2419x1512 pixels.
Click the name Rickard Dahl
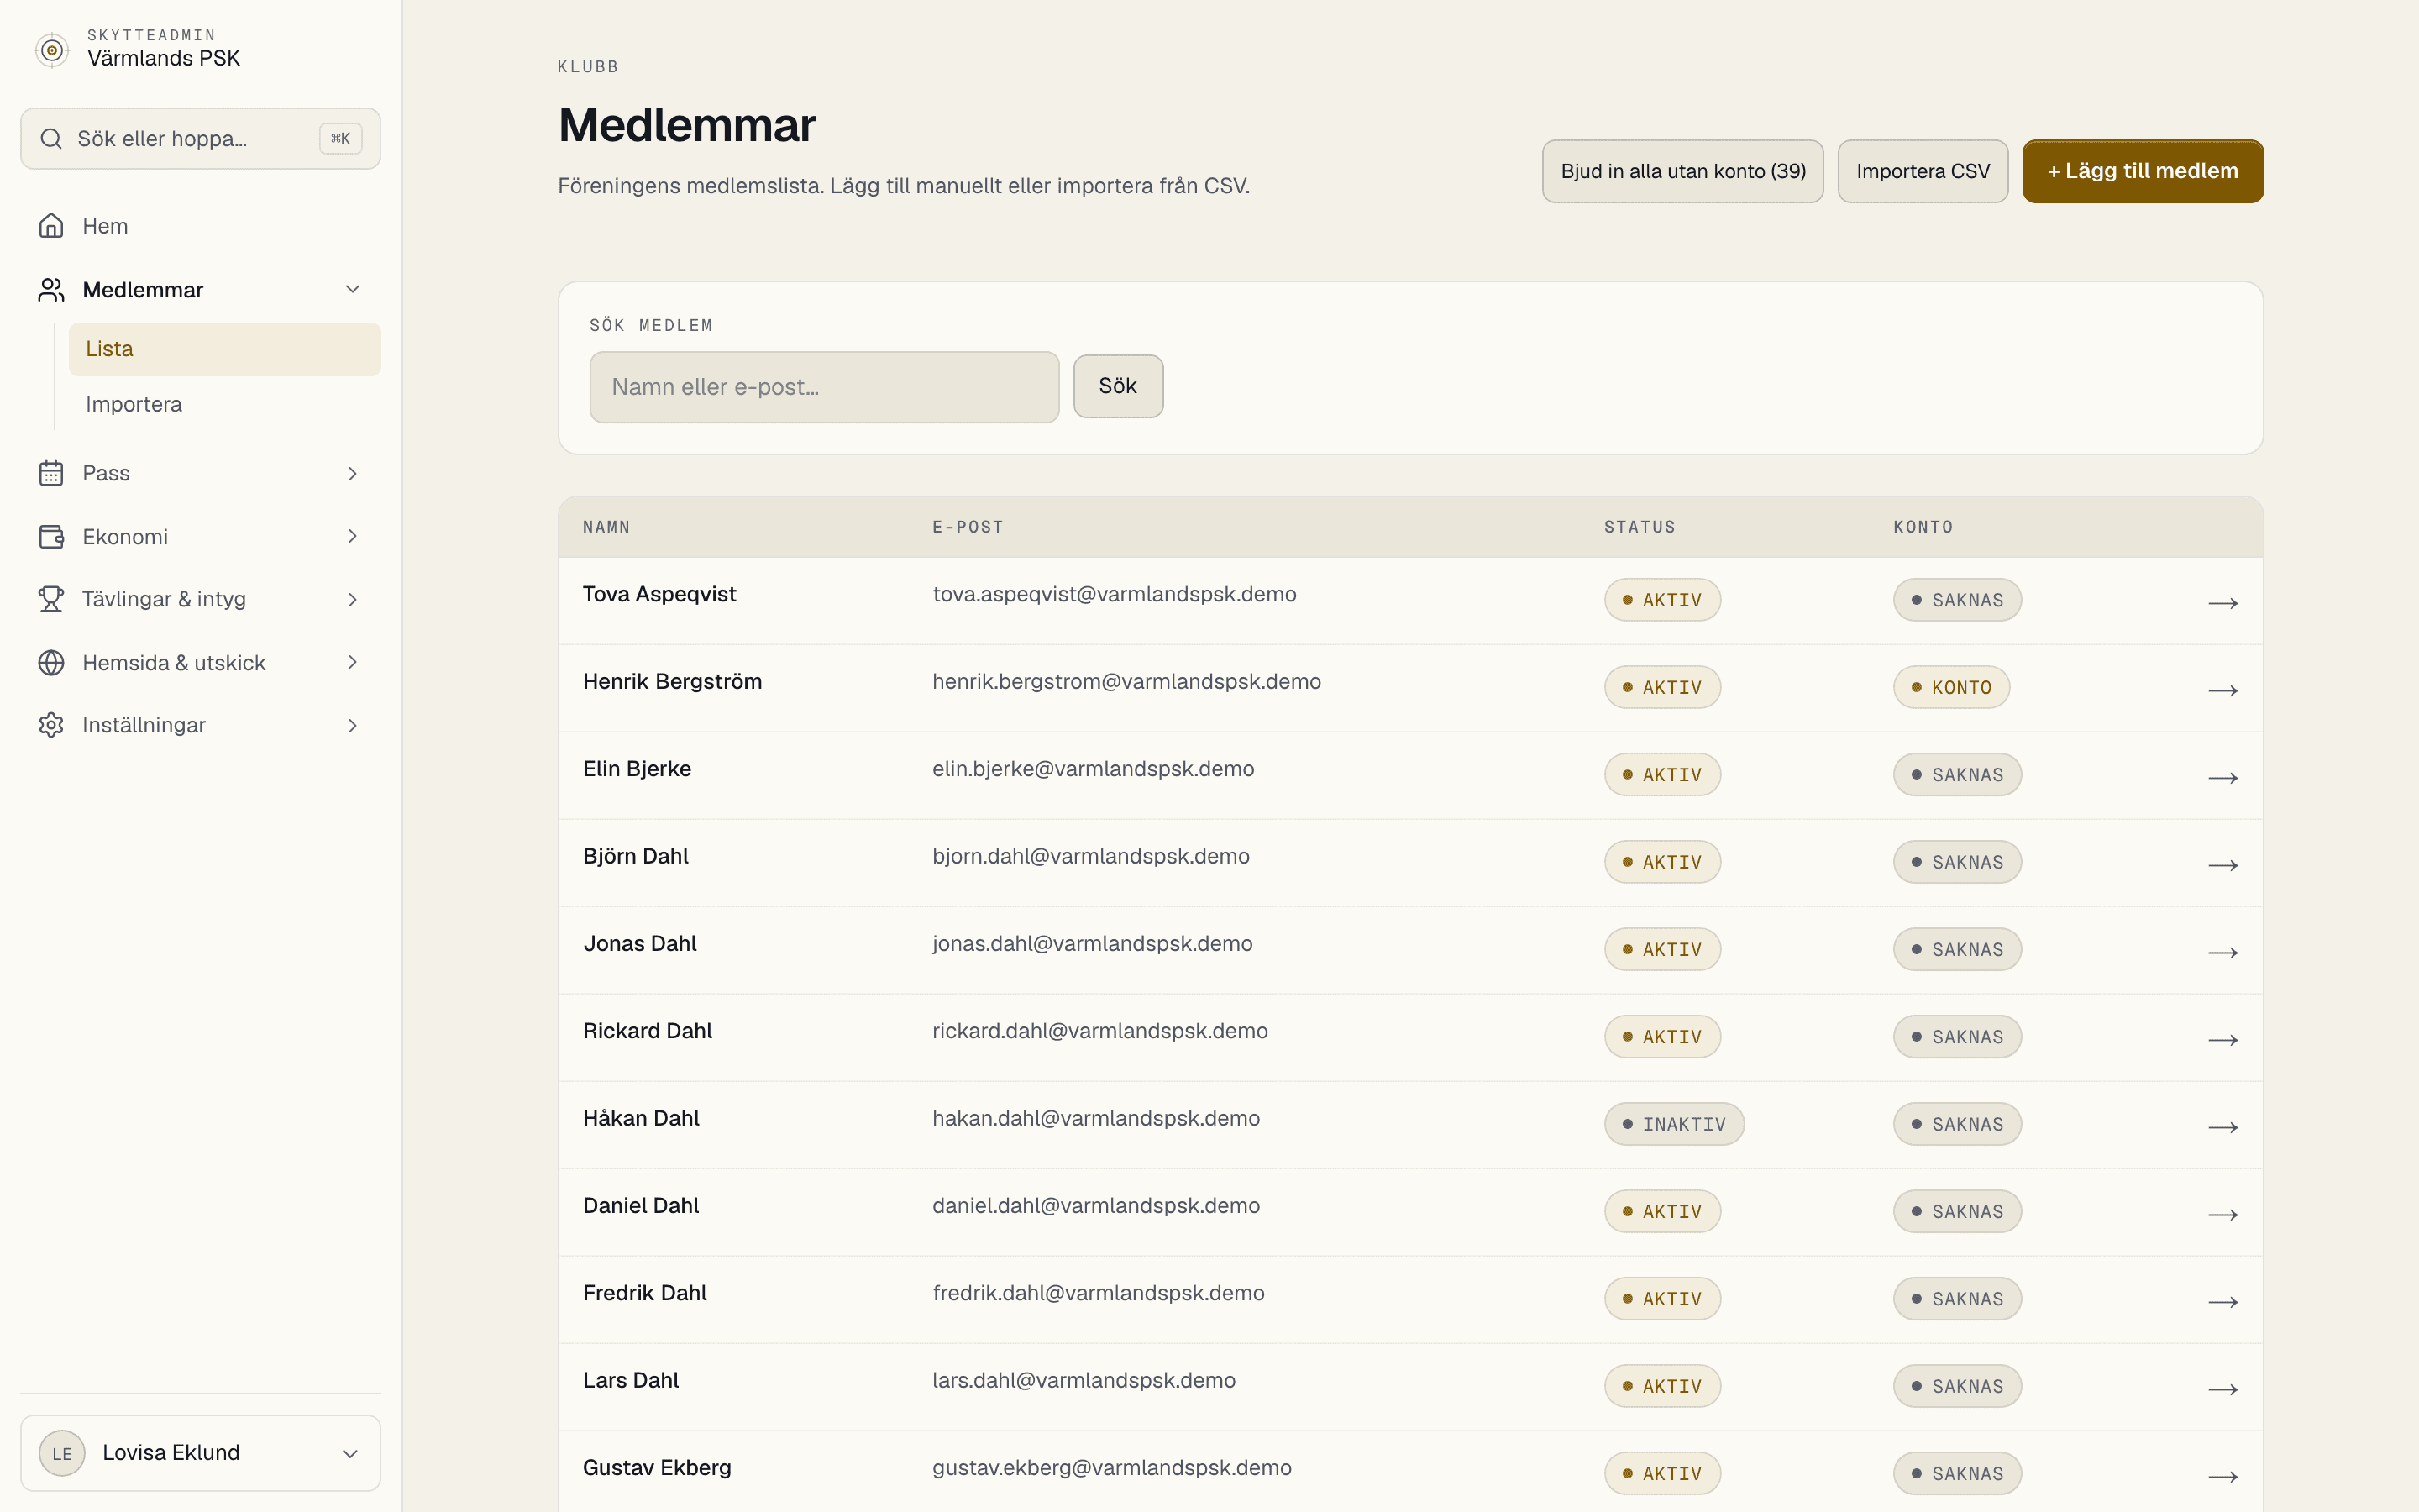(648, 1031)
